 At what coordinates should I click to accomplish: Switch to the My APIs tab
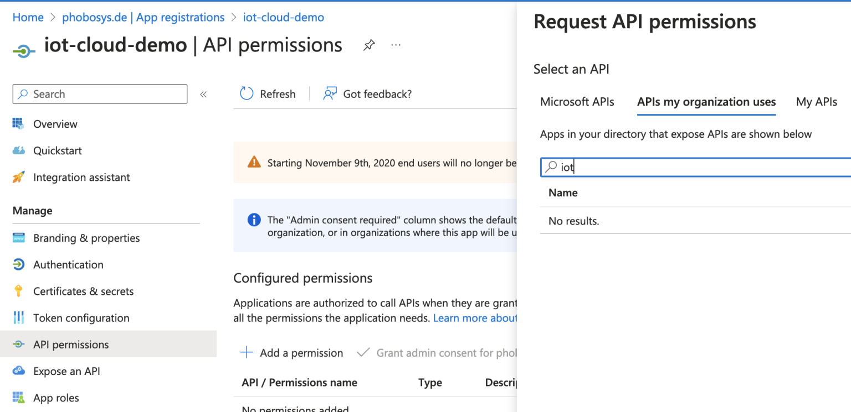816,102
